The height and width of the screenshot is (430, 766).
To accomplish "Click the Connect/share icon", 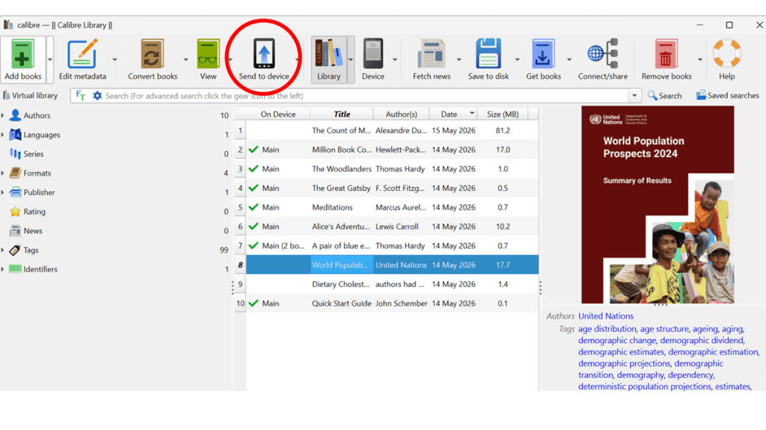I will [x=603, y=54].
